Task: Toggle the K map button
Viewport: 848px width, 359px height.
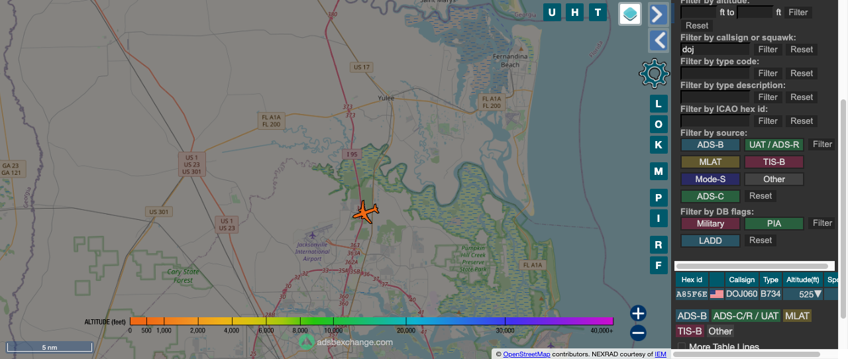Action: coord(658,144)
